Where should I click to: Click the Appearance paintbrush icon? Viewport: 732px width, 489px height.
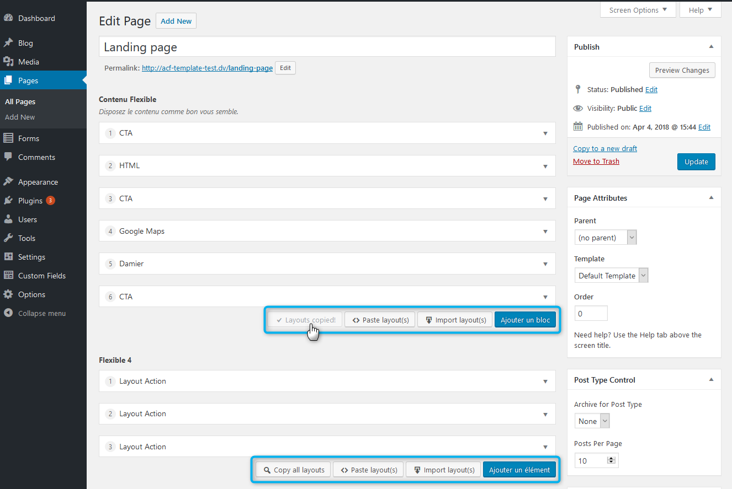coord(8,182)
